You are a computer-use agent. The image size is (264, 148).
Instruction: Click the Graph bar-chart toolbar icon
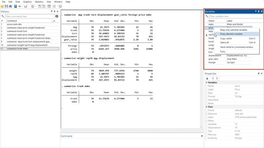(26, 7)
